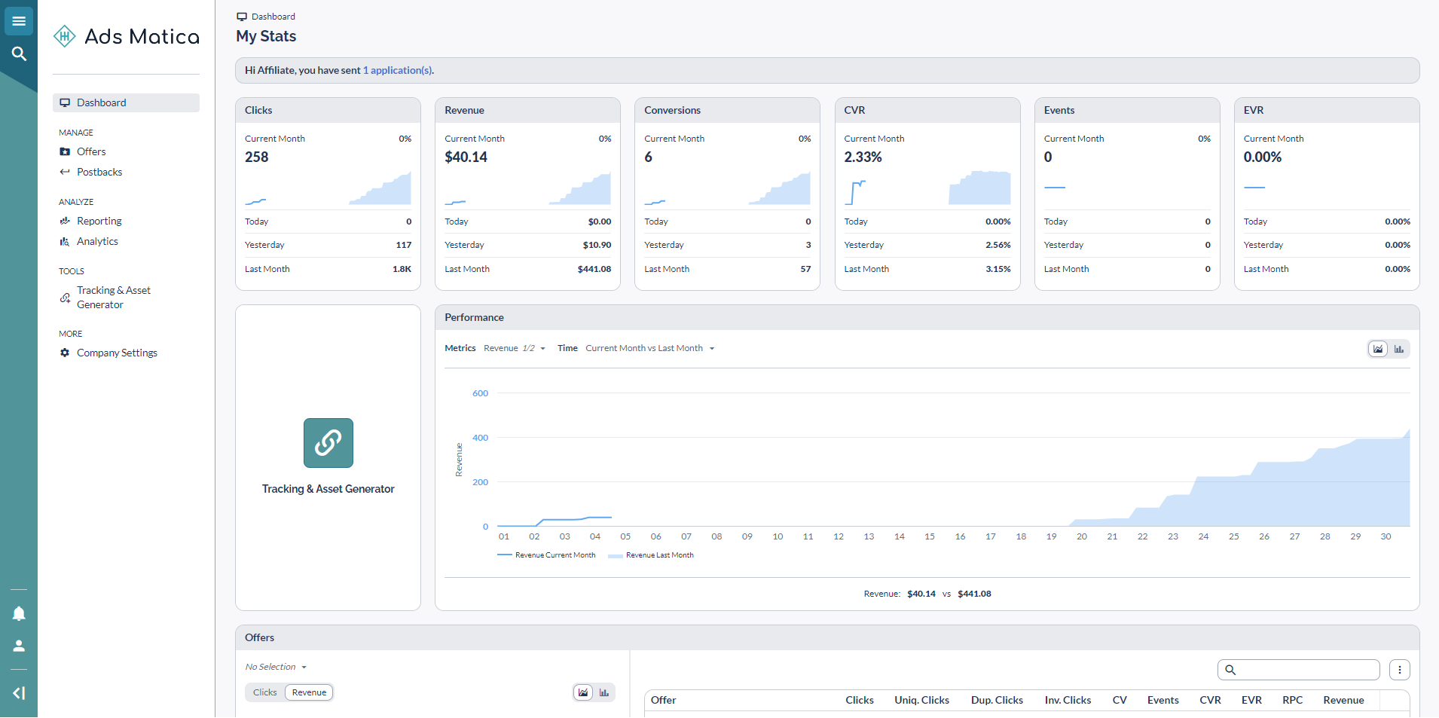The height and width of the screenshot is (718, 1439).
Task: Click the Offers table search field
Action: coord(1307,670)
